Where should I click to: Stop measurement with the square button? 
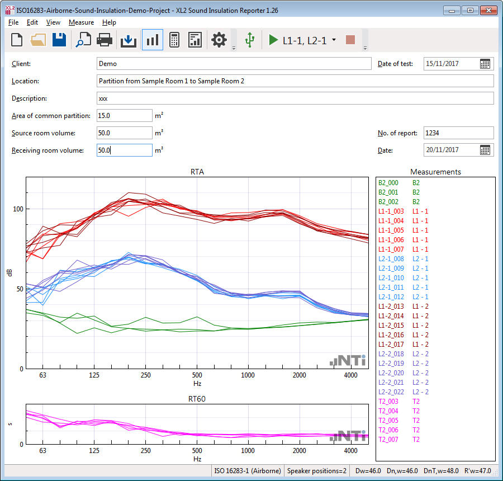(350, 40)
